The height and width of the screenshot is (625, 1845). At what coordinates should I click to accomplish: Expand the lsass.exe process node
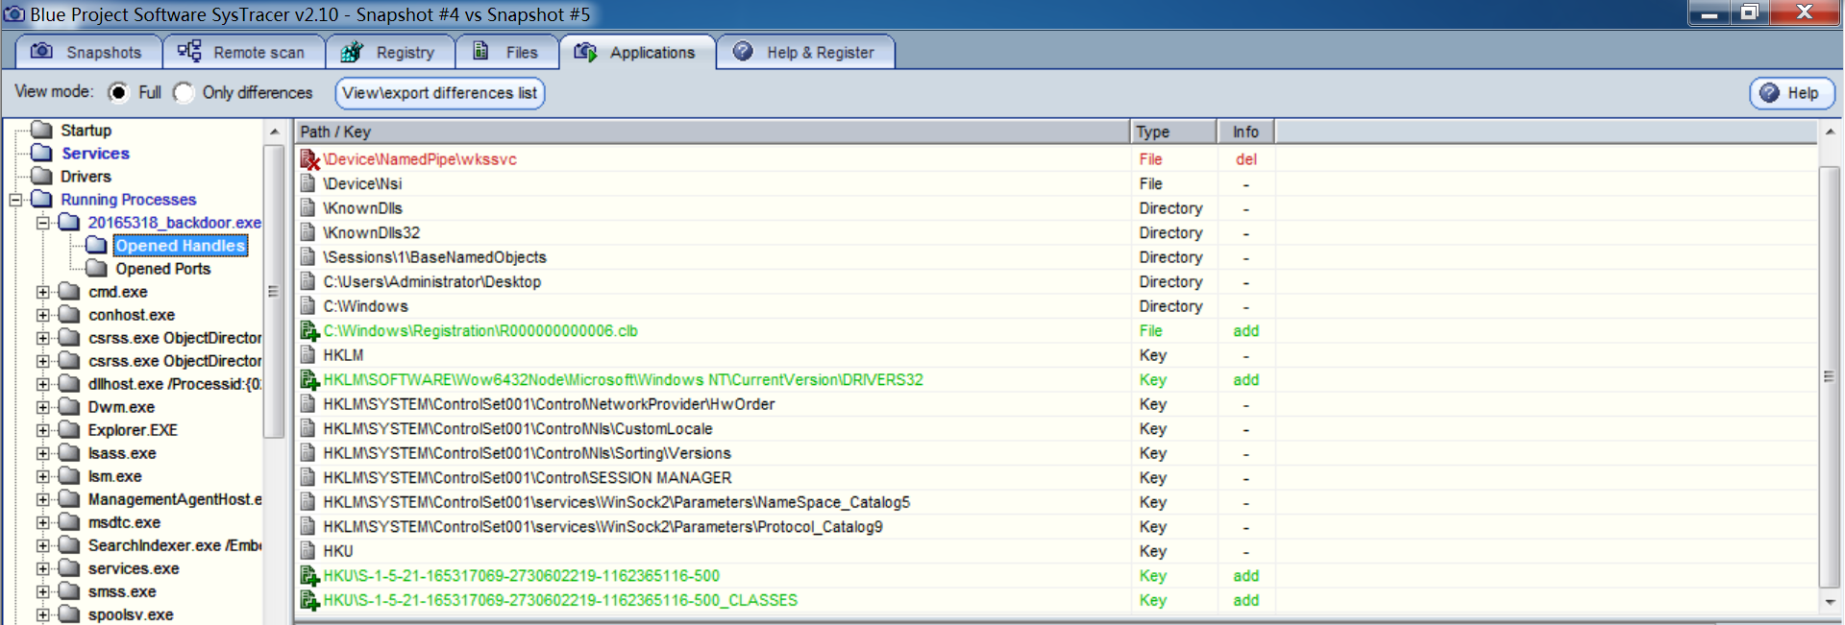pos(42,453)
